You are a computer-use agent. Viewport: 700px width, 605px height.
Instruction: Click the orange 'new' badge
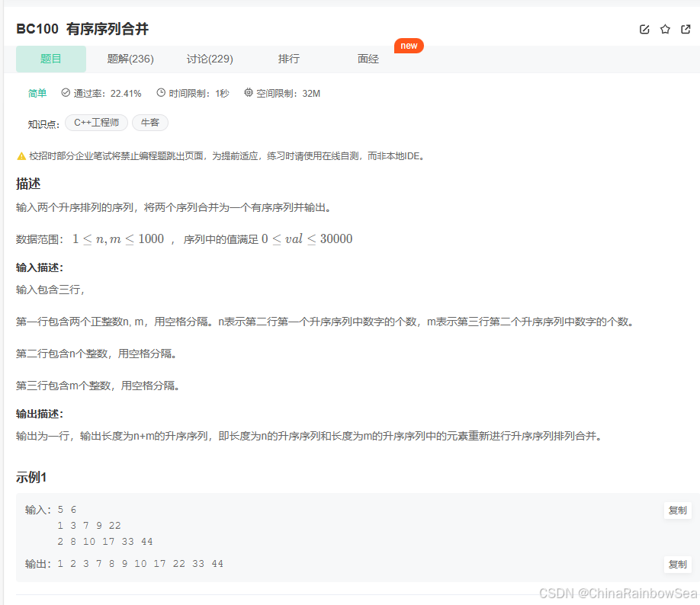click(409, 46)
